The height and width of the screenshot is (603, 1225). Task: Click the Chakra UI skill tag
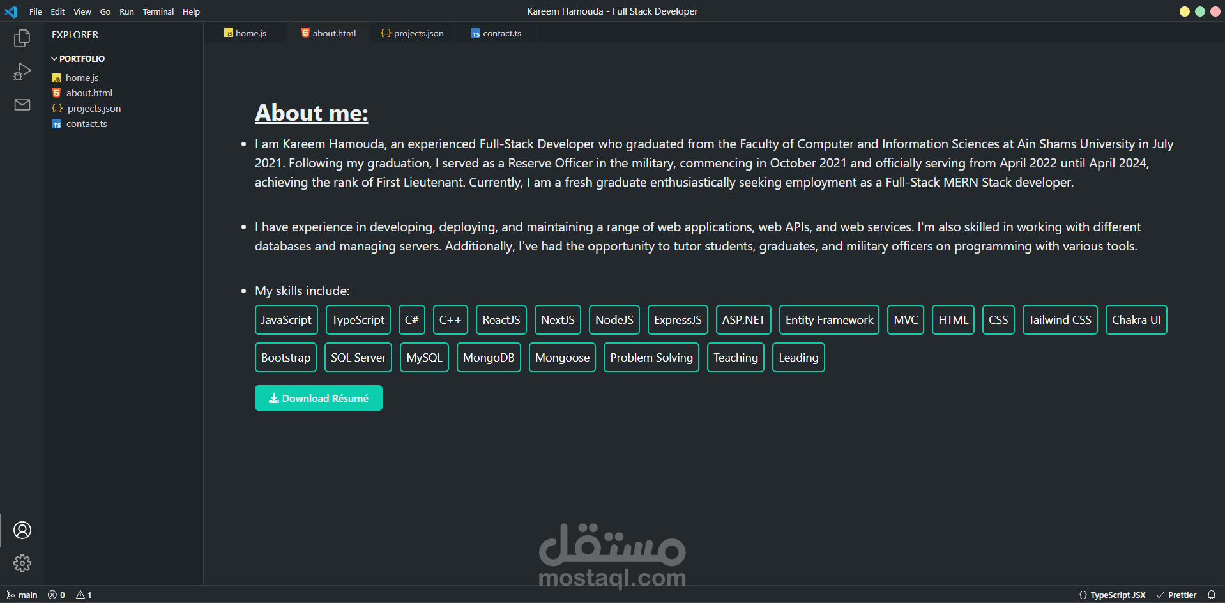(1136, 320)
